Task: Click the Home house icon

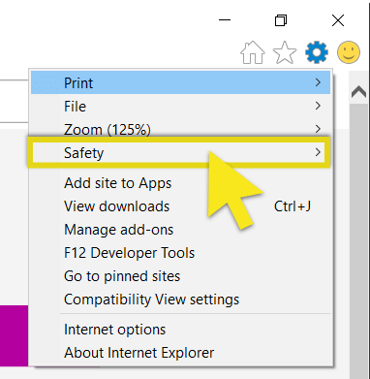Action: pyautogui.click(x=253, y=52)
